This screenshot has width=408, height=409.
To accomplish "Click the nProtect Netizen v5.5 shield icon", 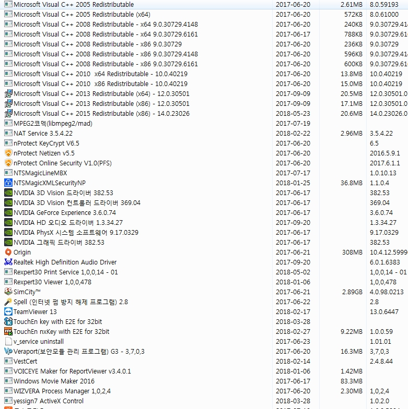I will [x=8, y=153].
